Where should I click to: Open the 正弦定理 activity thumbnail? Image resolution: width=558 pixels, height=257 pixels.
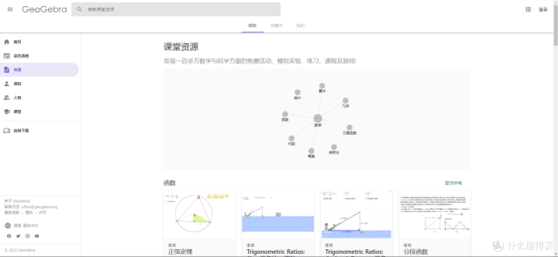coord(199,214)
